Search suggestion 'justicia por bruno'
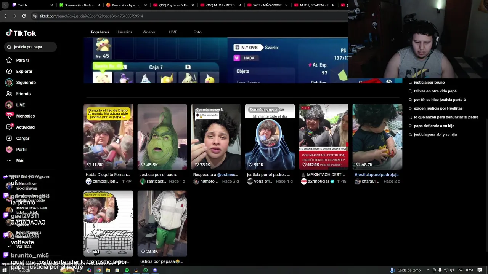This screenshot has width=488, height=274. [429, 83]
